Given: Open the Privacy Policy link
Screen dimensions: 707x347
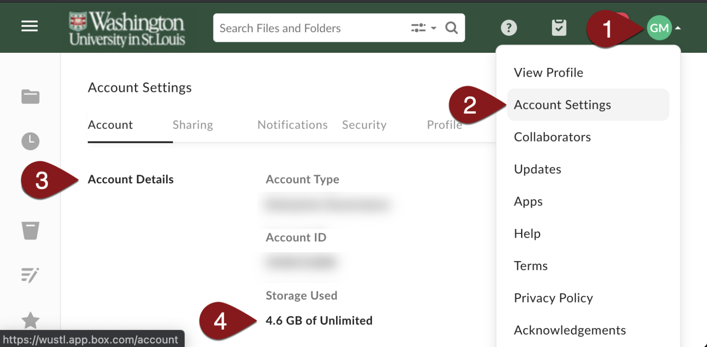Looking at the screenshot, I should click(x=553, y=298).
